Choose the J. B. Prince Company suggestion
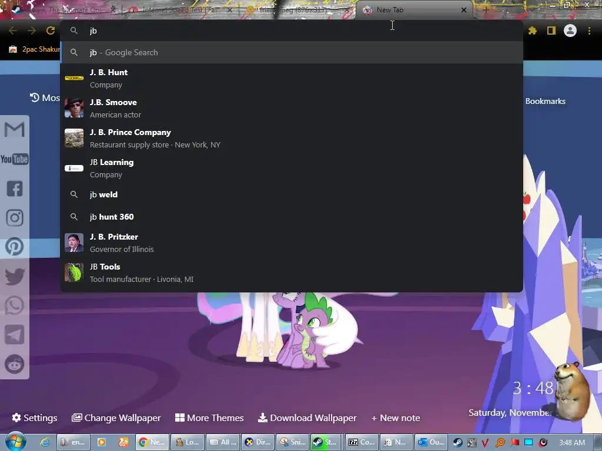 (x=292, y=138)
